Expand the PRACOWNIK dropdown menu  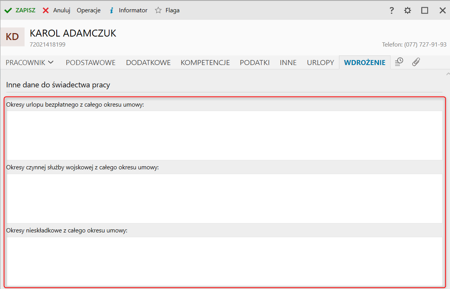click(30, 62)
